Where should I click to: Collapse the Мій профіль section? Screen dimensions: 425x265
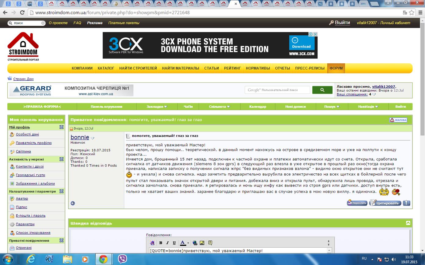point(62,127)
